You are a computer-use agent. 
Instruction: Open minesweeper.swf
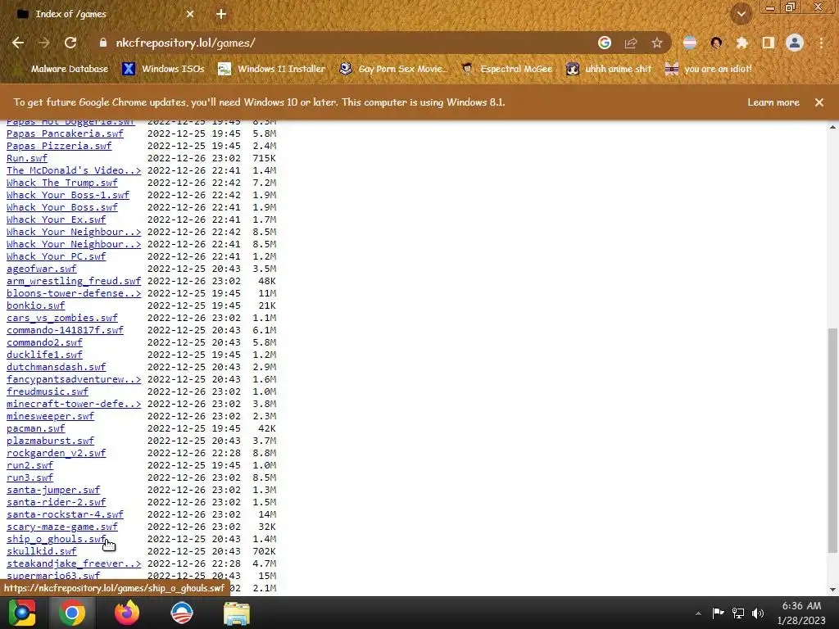click(x=50, y=417)
